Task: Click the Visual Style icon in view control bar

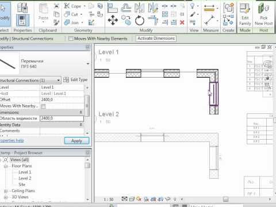Action: pos(132,200)
